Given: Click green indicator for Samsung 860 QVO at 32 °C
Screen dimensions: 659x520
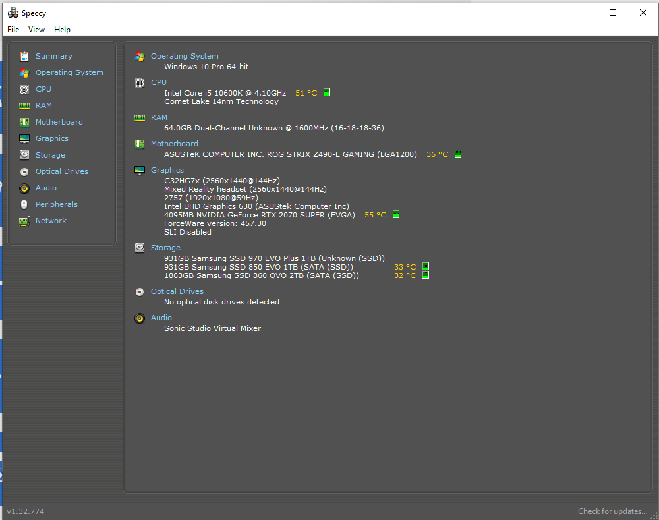Looking at the screenshot, I should point(425,275).
